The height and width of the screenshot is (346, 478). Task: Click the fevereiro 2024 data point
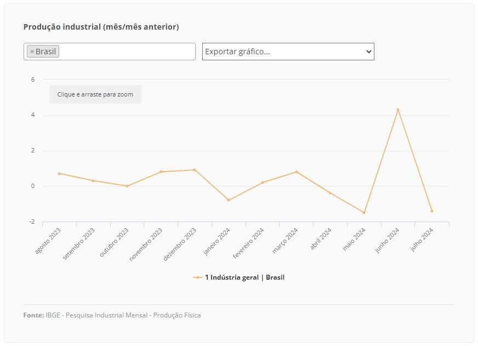pos(263,183)
